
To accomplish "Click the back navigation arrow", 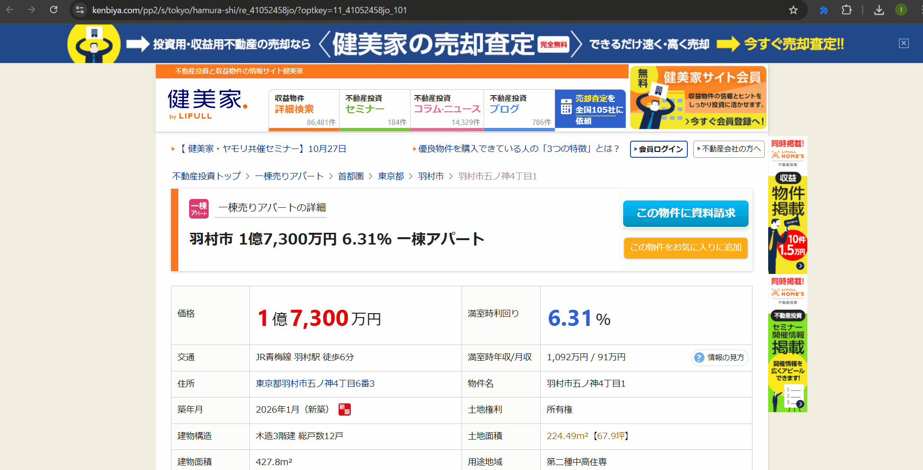I will 10,9.
